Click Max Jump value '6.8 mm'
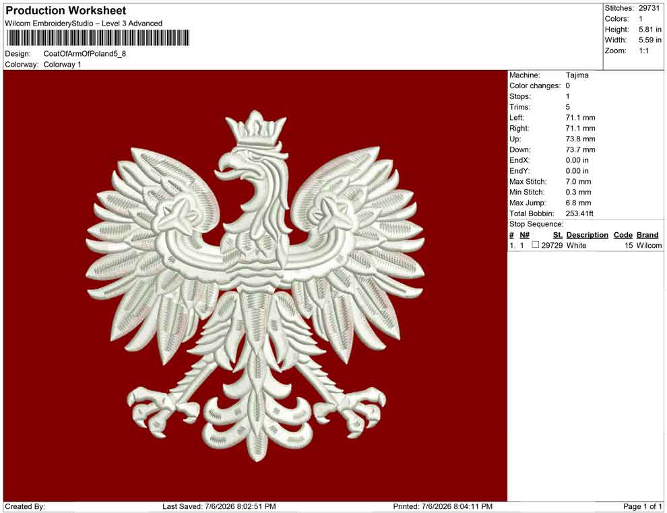The height and width of the screenshot is (513, 667). point(578,203)
